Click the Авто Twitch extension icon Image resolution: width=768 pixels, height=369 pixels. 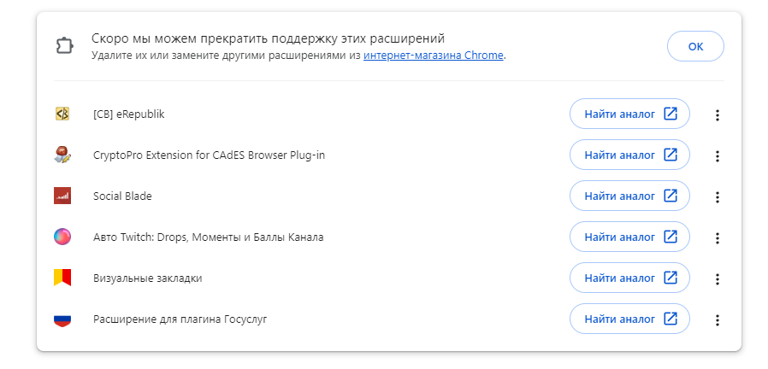click(x=62, y=237)
